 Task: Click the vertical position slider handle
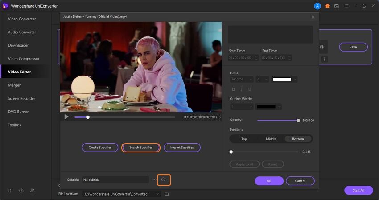(231, 152)
